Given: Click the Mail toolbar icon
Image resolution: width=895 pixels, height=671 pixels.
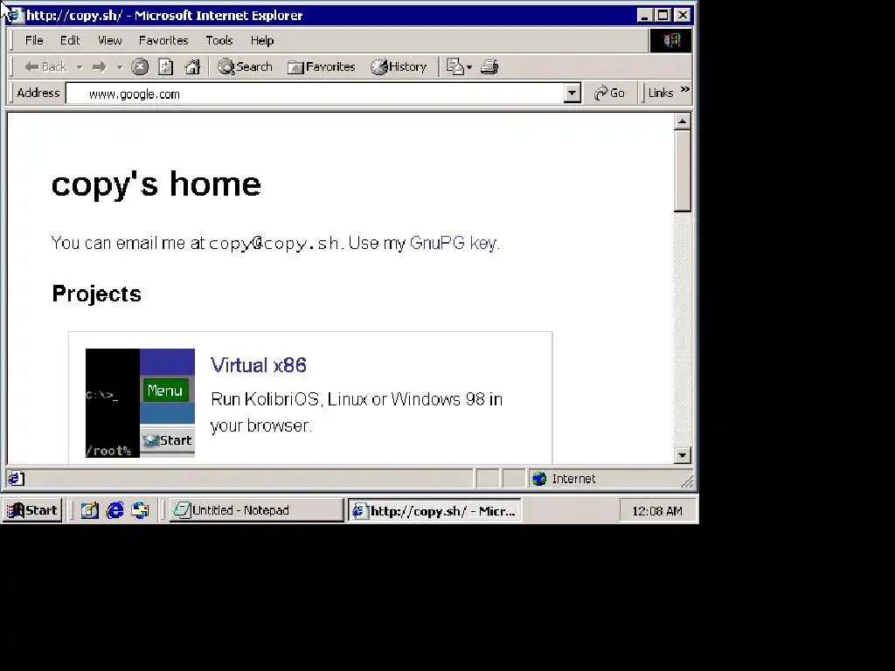Looking at the screenshot, I should [454, 66].
